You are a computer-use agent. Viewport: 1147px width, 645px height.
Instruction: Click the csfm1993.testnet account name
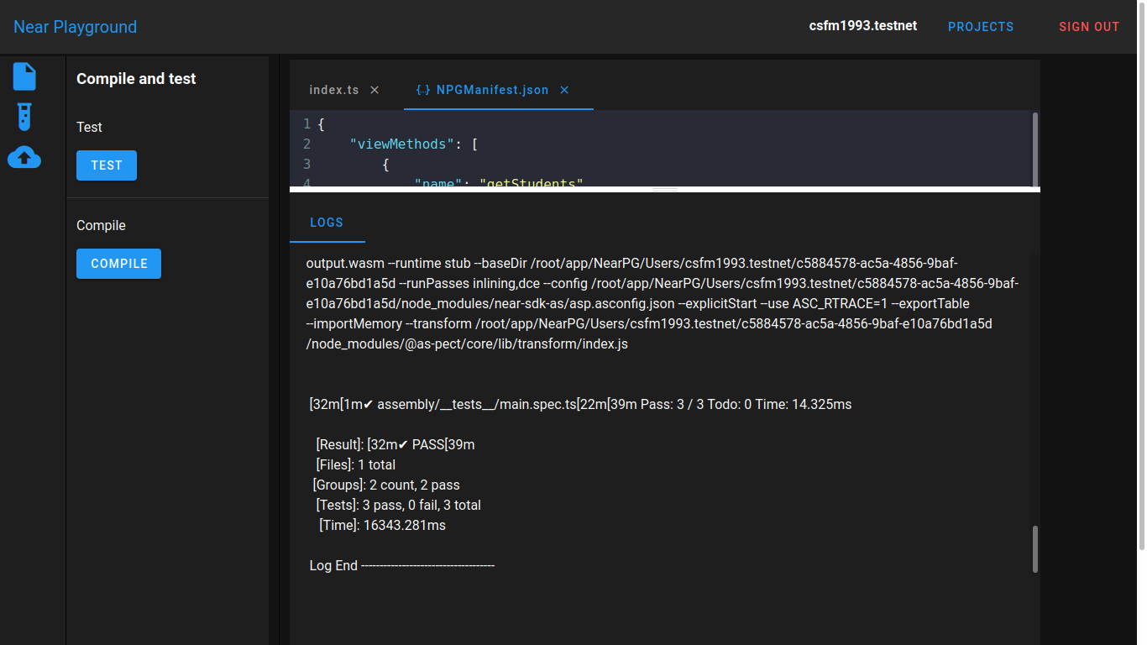pyautogui.click(x=863, y=26)
